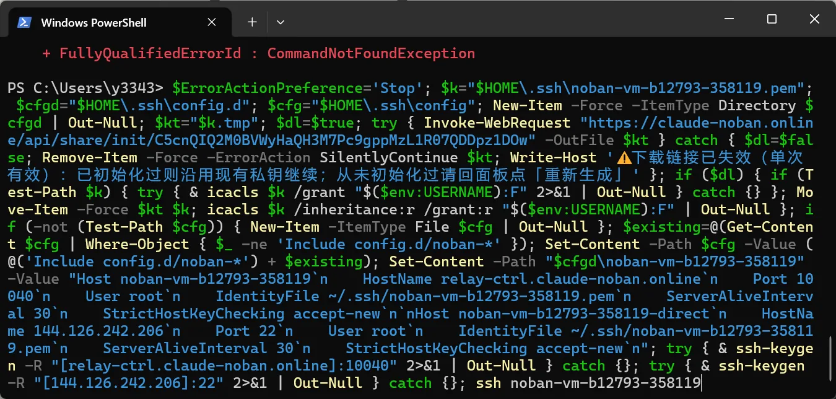
Task: Open a new tab with the plus button
Action: pos(252,22)
